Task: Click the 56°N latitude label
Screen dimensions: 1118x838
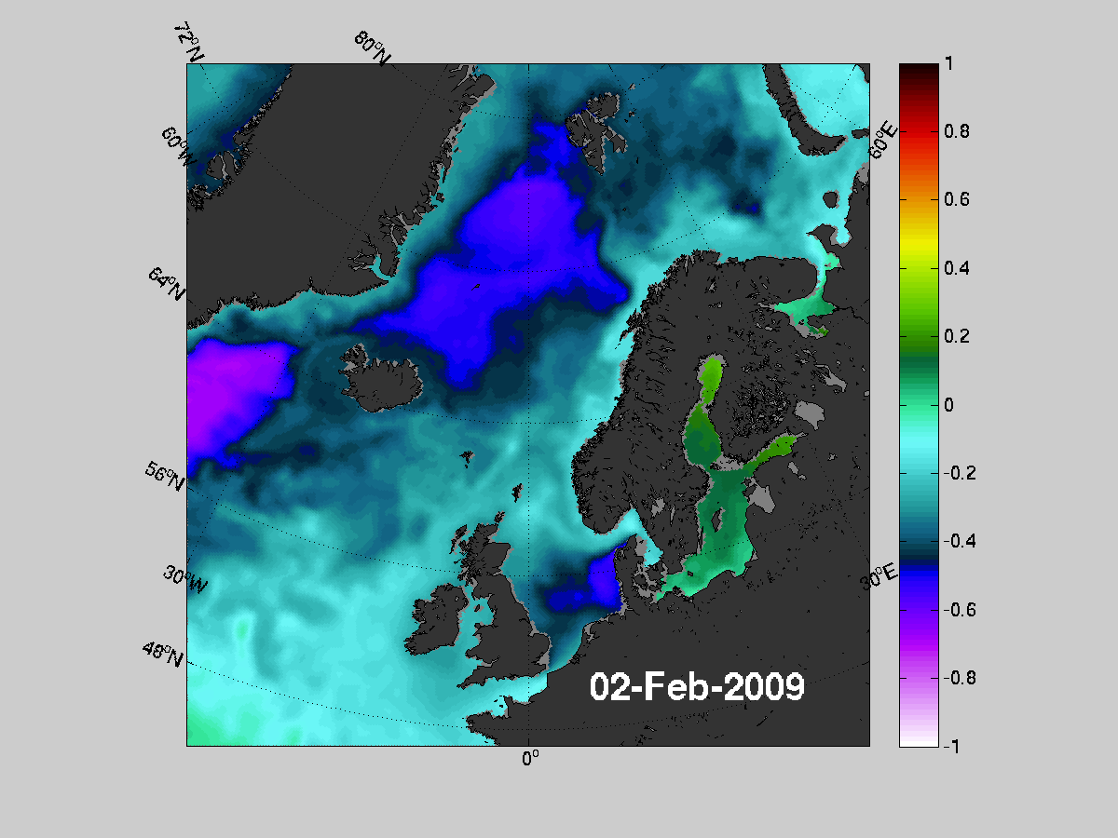Action: (165, 476)
